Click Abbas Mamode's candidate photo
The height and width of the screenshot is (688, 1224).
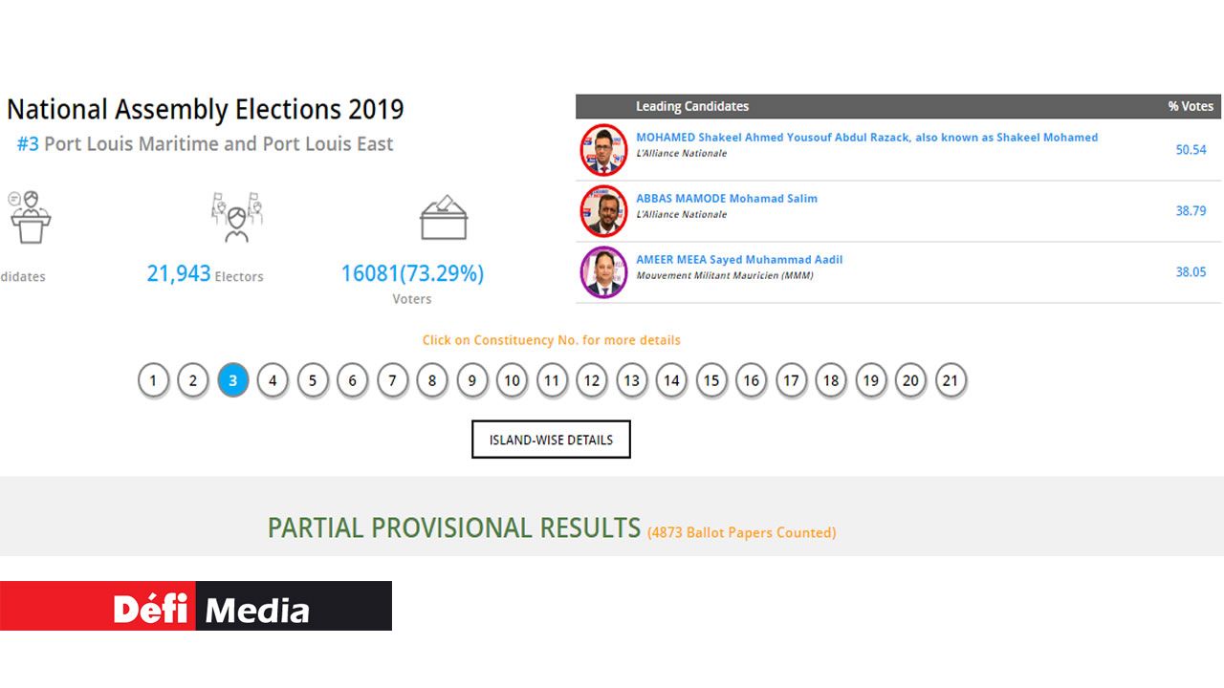[x=603, y=210]
